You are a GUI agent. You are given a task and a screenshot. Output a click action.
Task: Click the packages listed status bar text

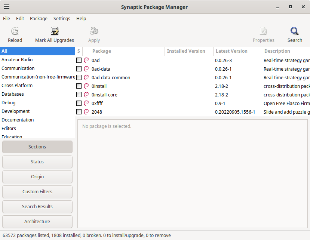pyautogui.click(x=87, y=235)
